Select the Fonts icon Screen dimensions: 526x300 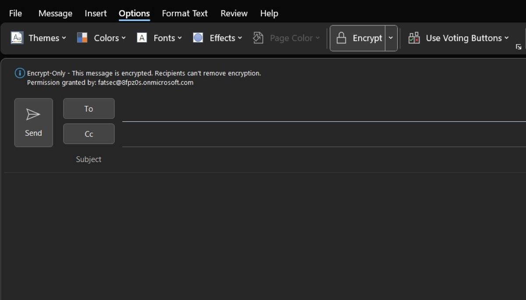tap(142, 38)
